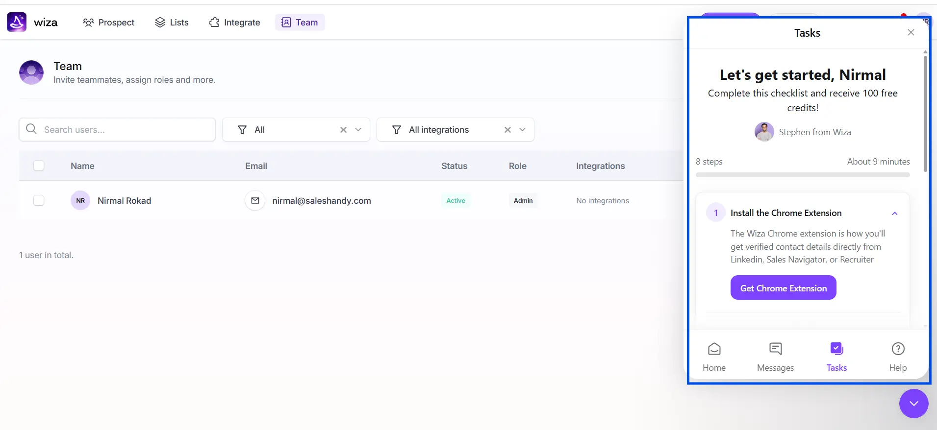Click the Admin role badge
Viewport: 937px width, 430px height.
point(523,200)
